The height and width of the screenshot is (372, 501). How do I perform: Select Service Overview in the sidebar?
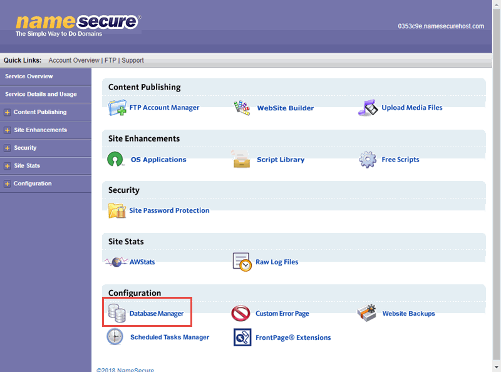29,76
